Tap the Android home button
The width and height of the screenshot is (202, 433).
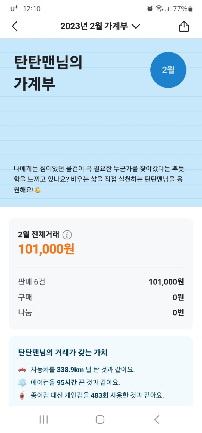[100, 419]
